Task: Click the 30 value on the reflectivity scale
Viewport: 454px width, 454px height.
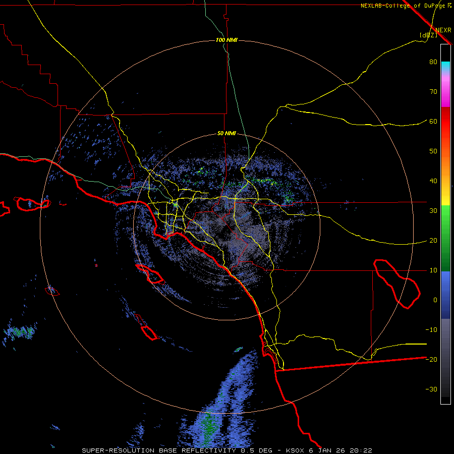Action: [433, 211]
